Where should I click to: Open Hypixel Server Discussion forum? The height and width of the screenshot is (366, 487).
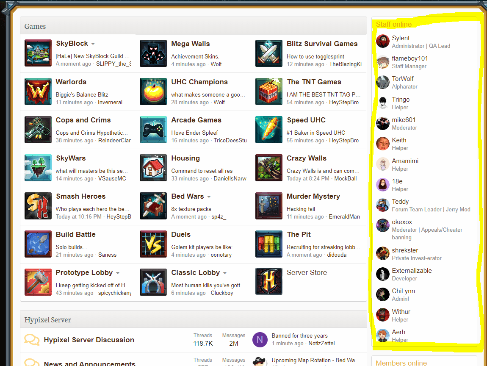[x=89, y=340]
